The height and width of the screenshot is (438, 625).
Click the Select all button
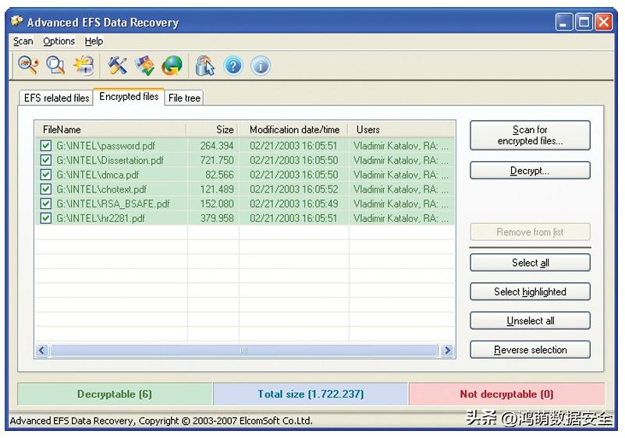tap(530, 263)
